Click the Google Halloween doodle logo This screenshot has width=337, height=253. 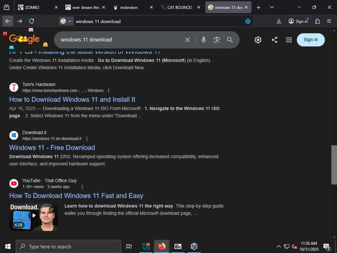click(x=24, y=39)
